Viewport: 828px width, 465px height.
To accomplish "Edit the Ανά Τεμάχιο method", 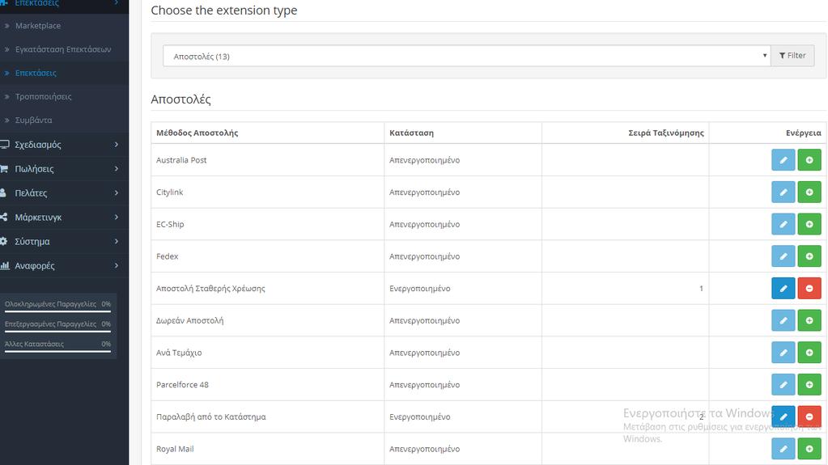I will [783, 353].
